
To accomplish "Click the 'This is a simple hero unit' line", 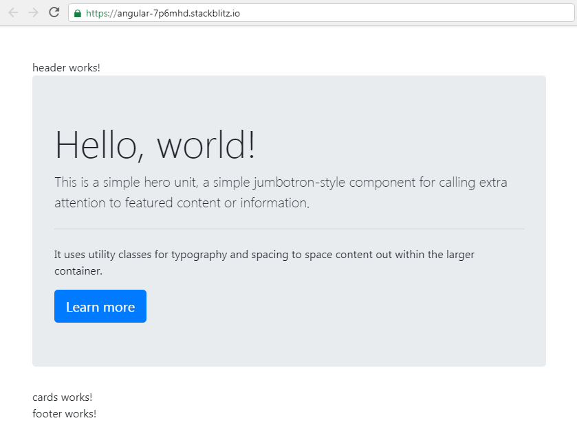I will click(281, 182).
